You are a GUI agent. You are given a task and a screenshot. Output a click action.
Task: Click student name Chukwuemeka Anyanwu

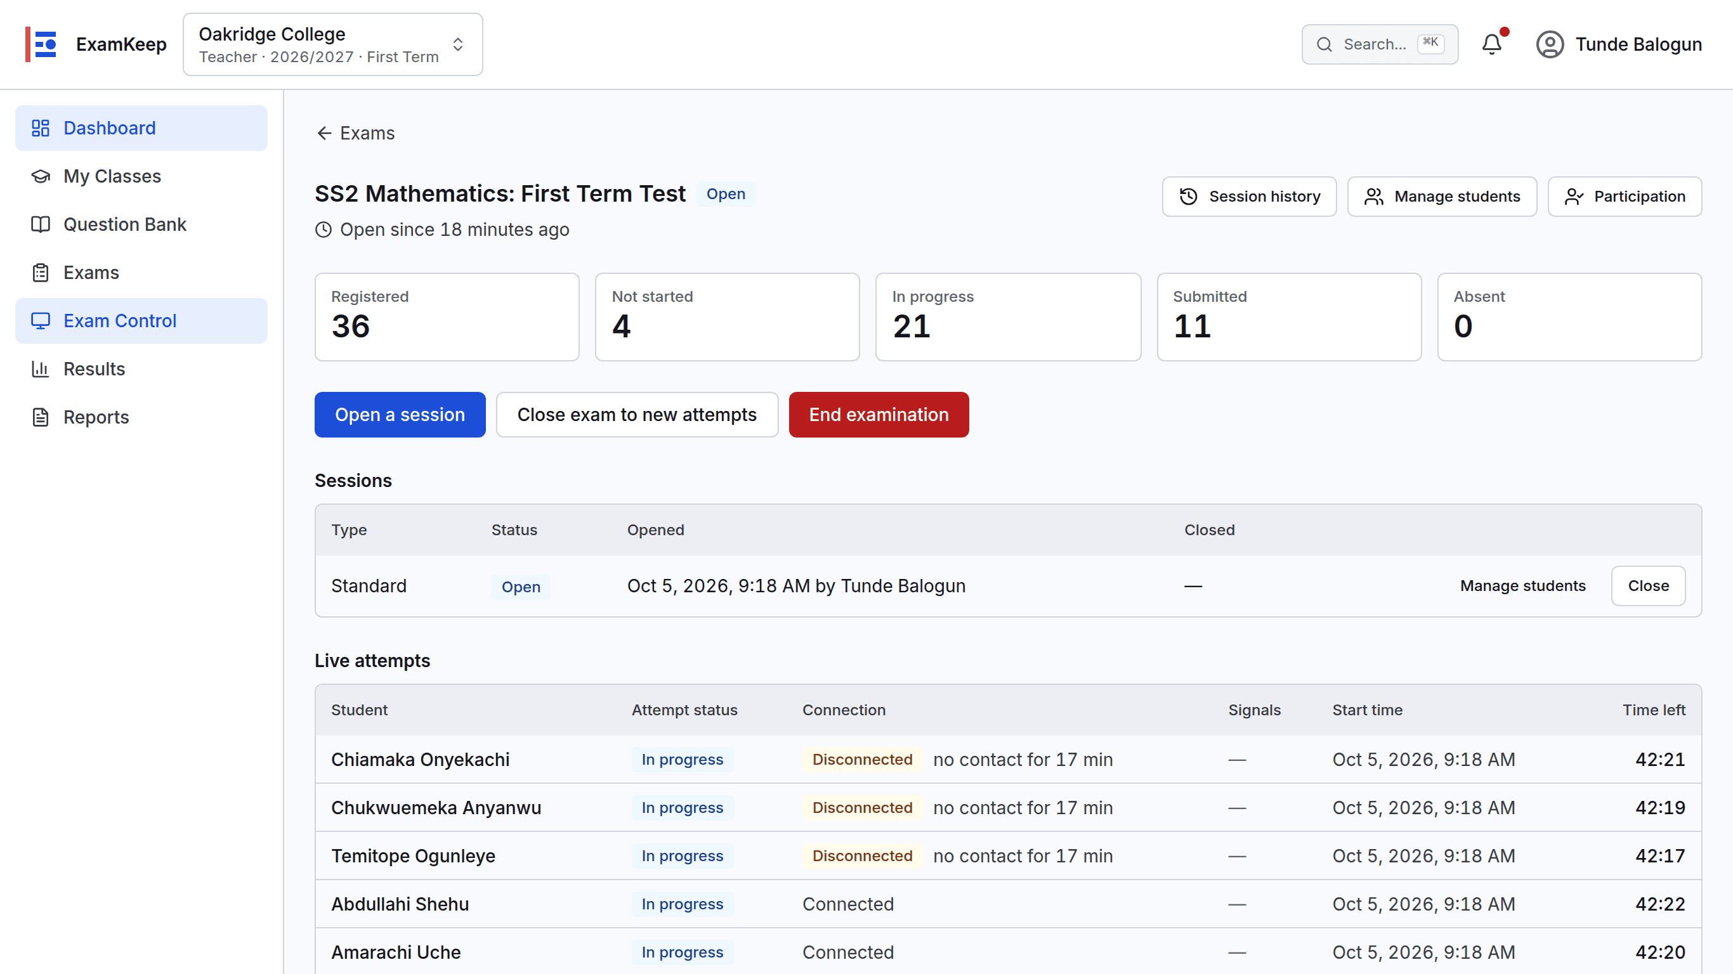click(x=436, y=807)
